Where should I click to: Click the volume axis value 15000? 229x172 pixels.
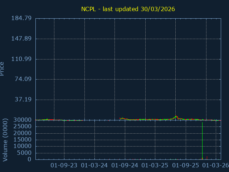pos(22,139)
